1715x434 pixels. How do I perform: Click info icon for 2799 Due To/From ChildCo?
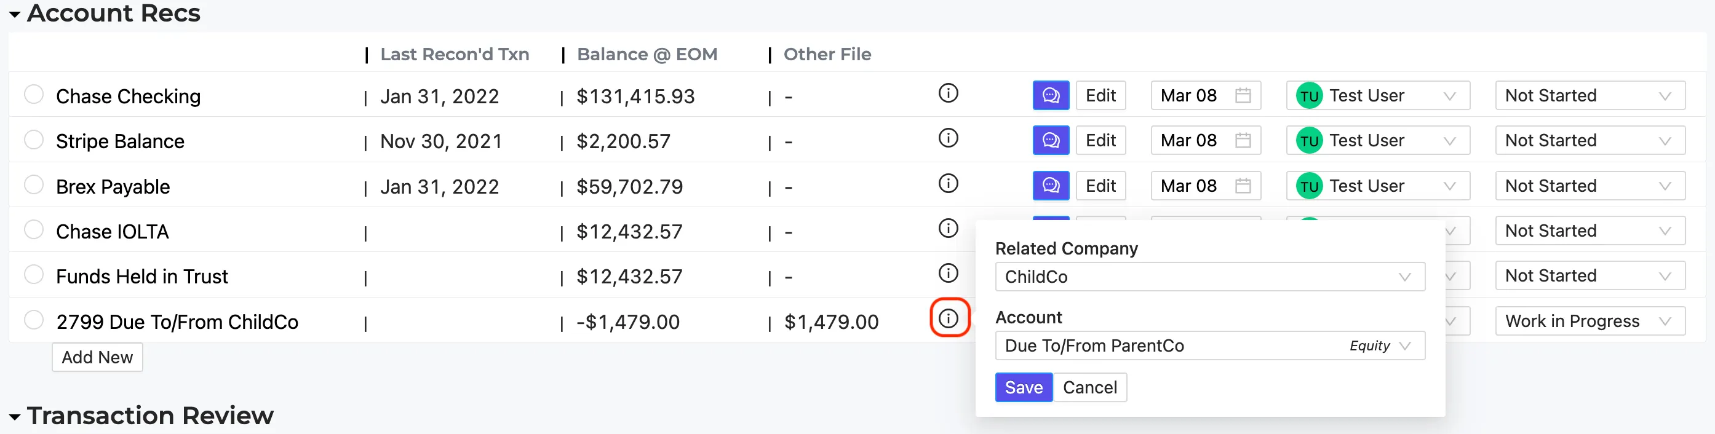pyautogui.click(x=948, y=318)
